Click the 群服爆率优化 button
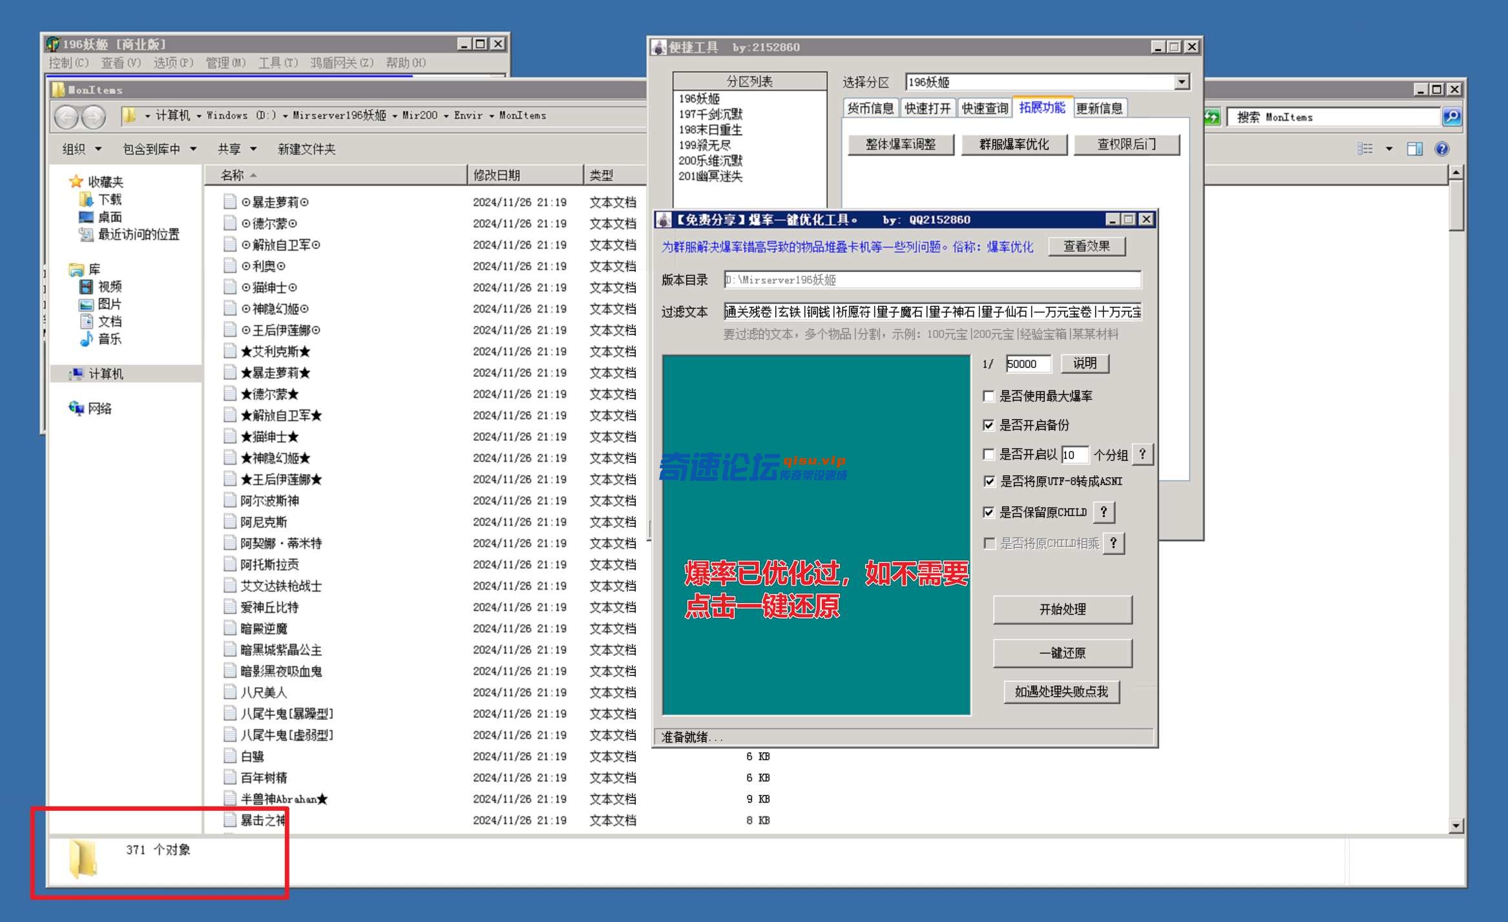 coord(1014,144)
